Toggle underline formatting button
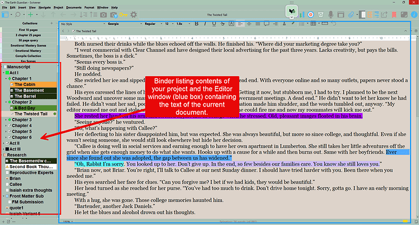 point(214,24)
